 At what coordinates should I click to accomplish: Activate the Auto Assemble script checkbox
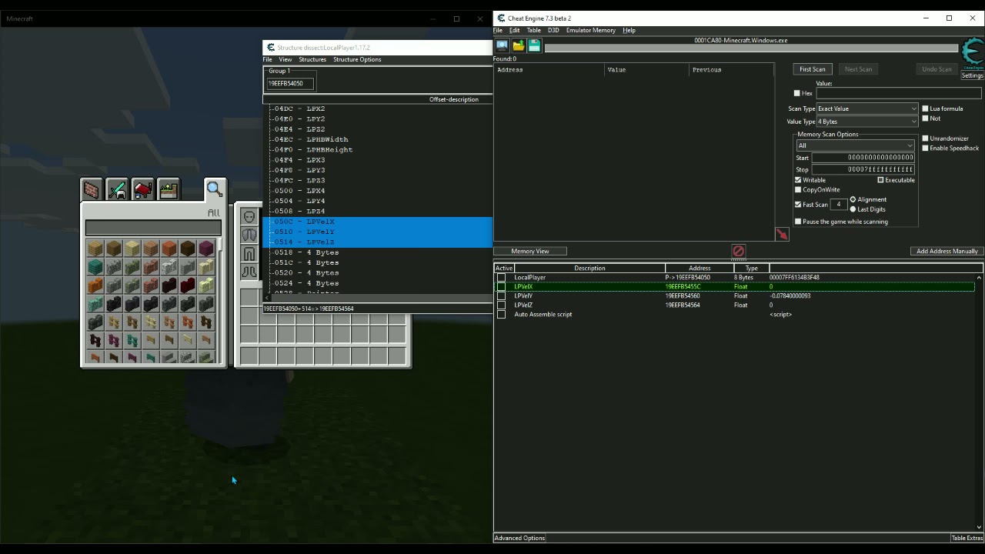pos(502,314)
